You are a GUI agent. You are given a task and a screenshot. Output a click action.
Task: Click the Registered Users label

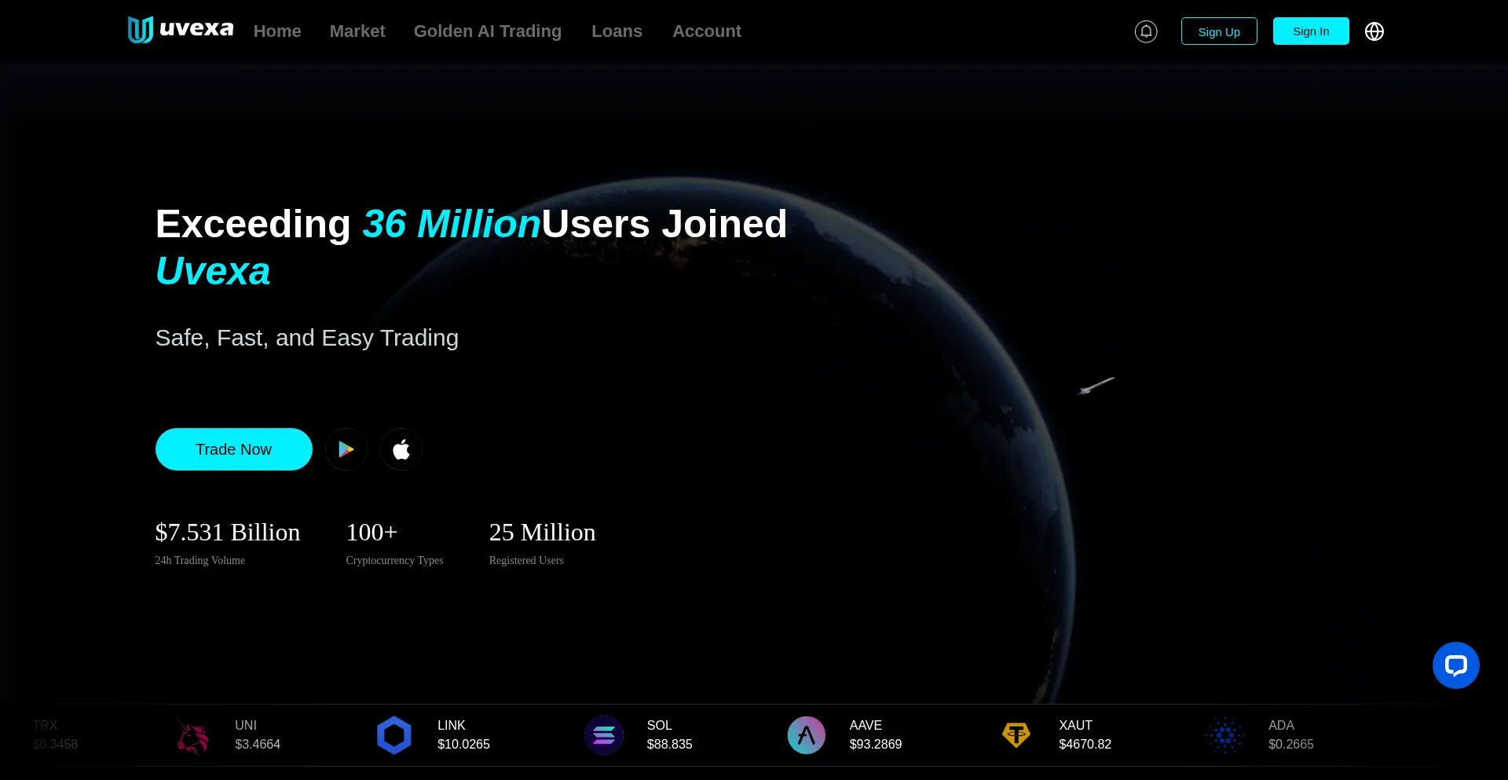(x=526, y=561)
